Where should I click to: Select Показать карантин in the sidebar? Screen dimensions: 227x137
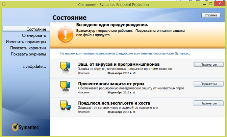point(28,48)
